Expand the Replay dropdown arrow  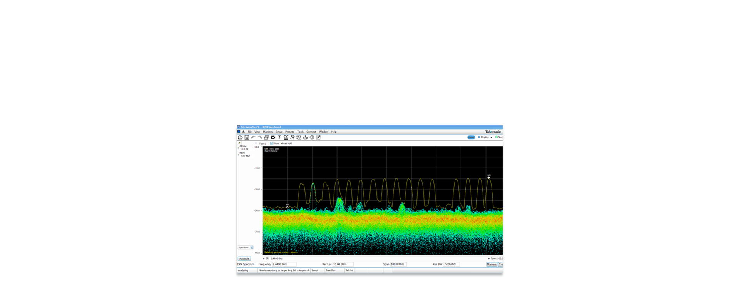tap(491, 137)
